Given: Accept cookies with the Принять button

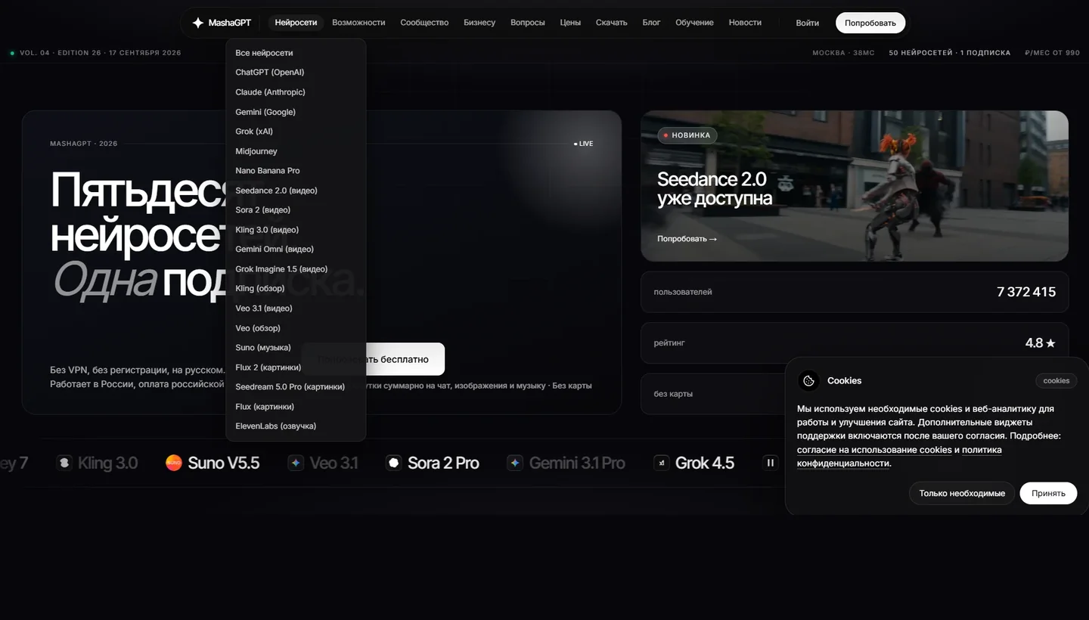Looking at the screenshot, I should coord(1048,493).
